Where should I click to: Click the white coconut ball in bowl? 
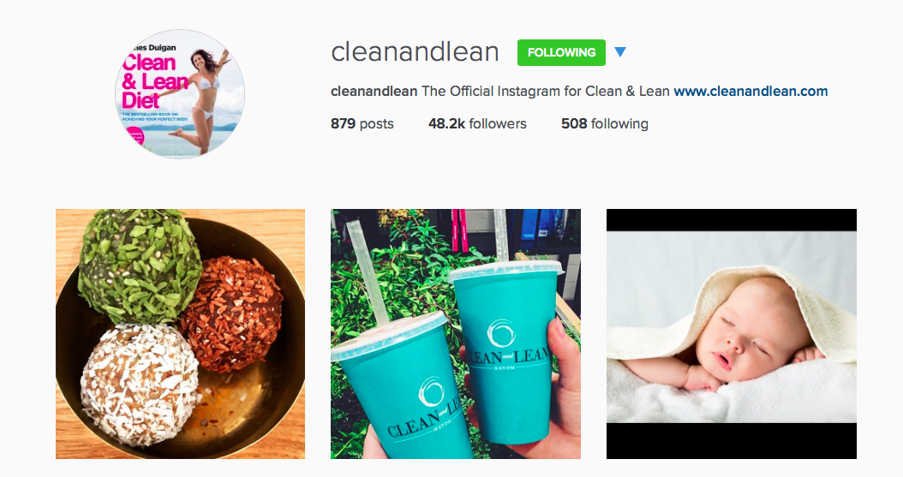[x=140, y=385]
